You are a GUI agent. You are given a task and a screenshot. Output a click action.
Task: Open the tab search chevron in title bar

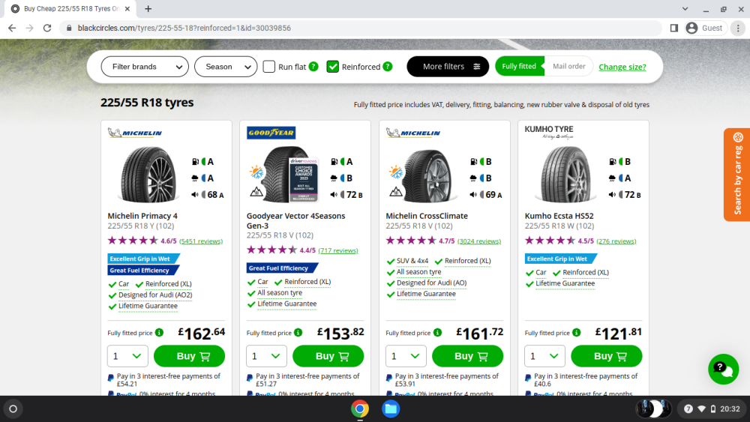coord(685,8)
